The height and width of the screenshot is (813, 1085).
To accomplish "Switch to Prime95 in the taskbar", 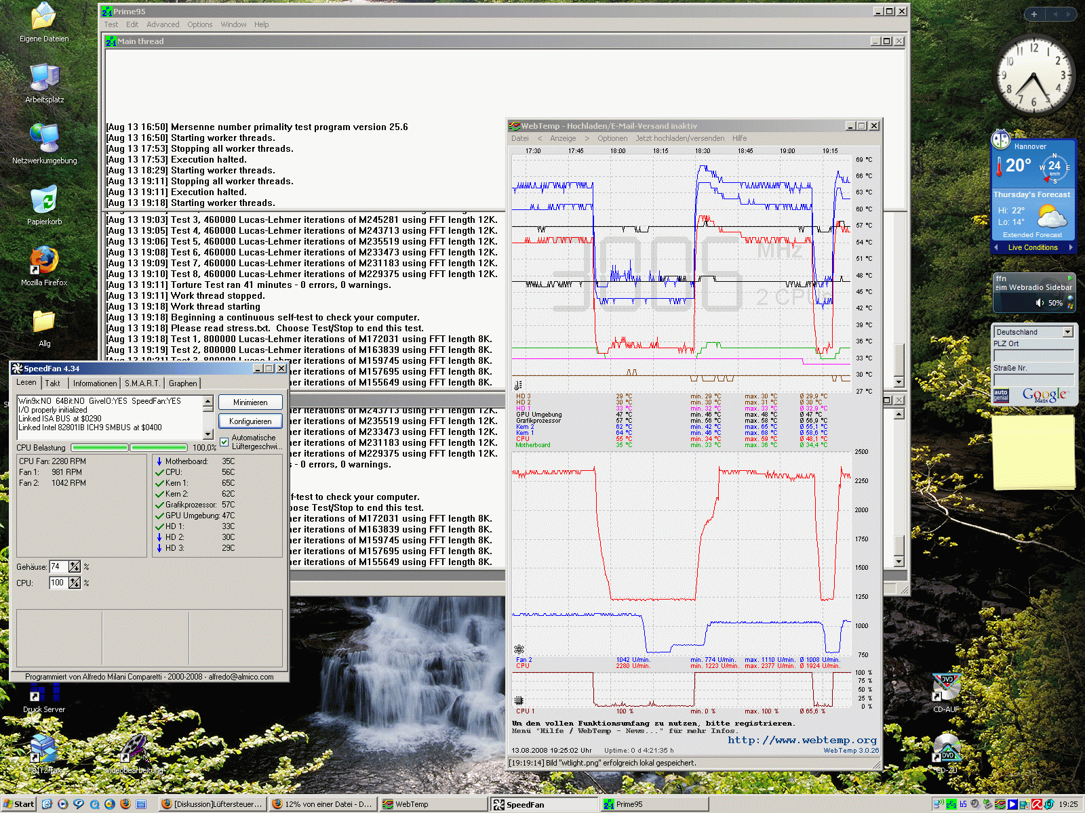I will coord(654,804).
